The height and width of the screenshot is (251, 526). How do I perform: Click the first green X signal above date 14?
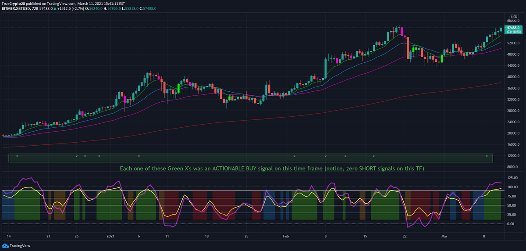17,156
